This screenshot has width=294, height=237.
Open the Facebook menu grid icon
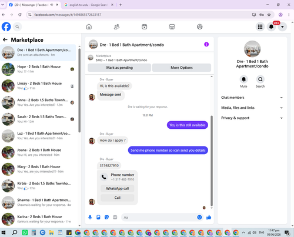(x=260, y=26)
